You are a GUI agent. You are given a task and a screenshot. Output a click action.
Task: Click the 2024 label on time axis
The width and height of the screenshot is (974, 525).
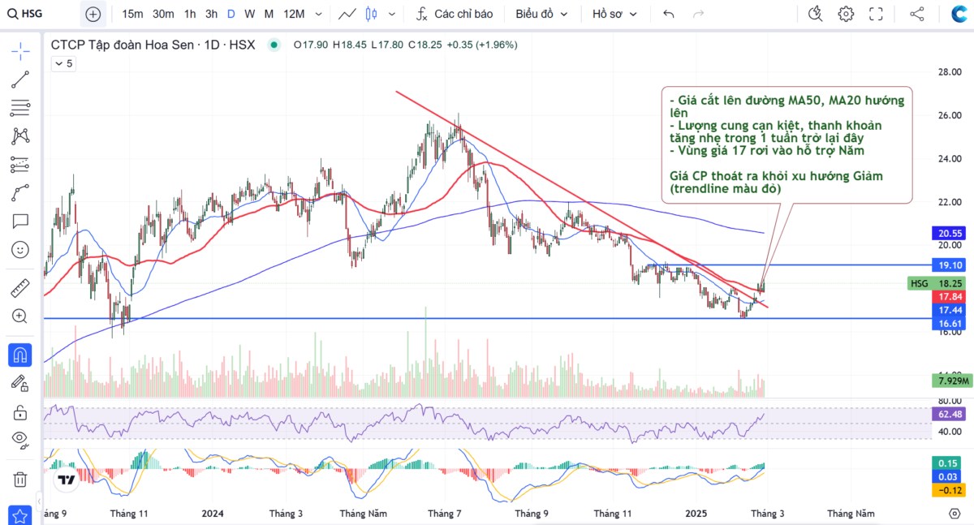pyautogui.click(x=213, y=514)
